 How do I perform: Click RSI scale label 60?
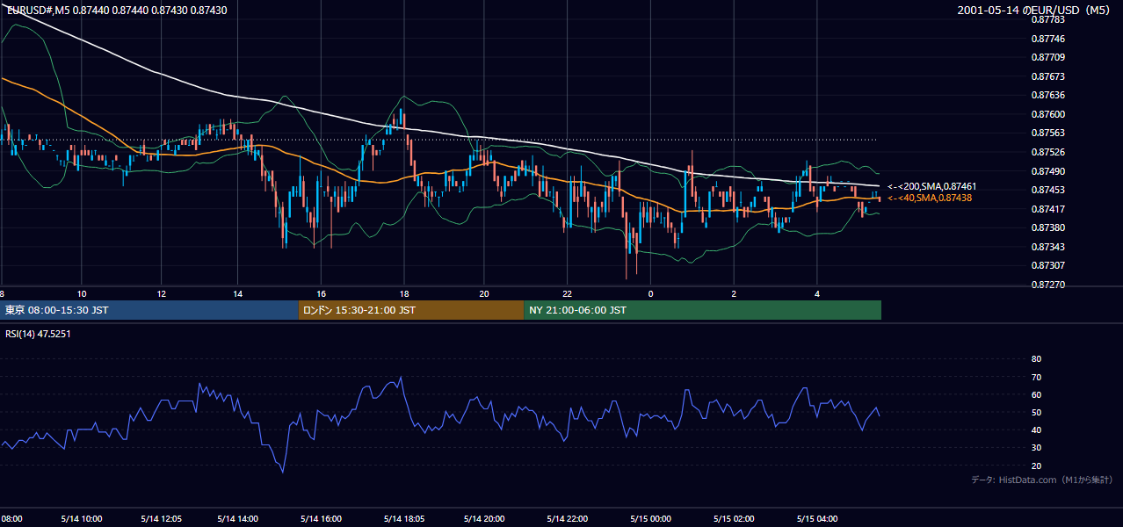(1036, 394)
